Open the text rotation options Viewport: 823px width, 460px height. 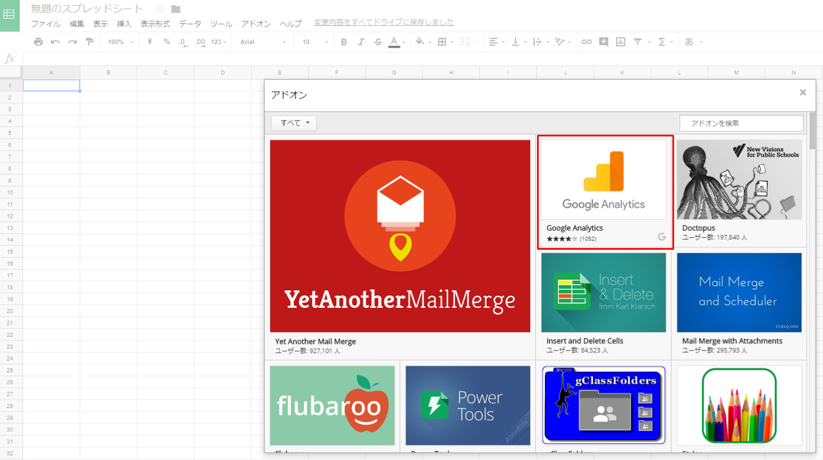click(563, 42)
